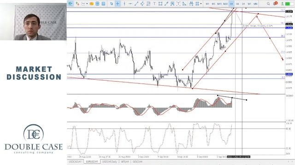Click the highlighted crosshair time label
The image size is (295, 165).
[239, 157]
